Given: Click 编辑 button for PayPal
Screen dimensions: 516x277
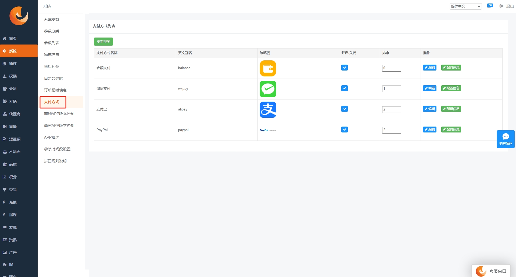Looking at the screenshot, I should click(x=430, y=130).
